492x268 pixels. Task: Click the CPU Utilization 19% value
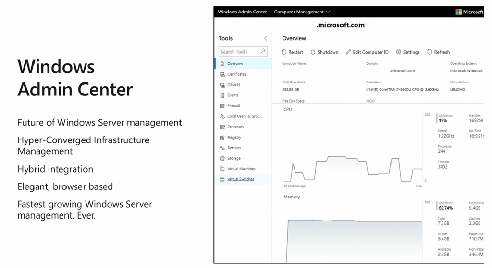coord(443,120)
